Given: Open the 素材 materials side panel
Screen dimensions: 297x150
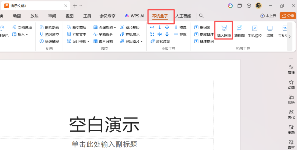Looking at the screenshot, I should [x=291, y=145].
